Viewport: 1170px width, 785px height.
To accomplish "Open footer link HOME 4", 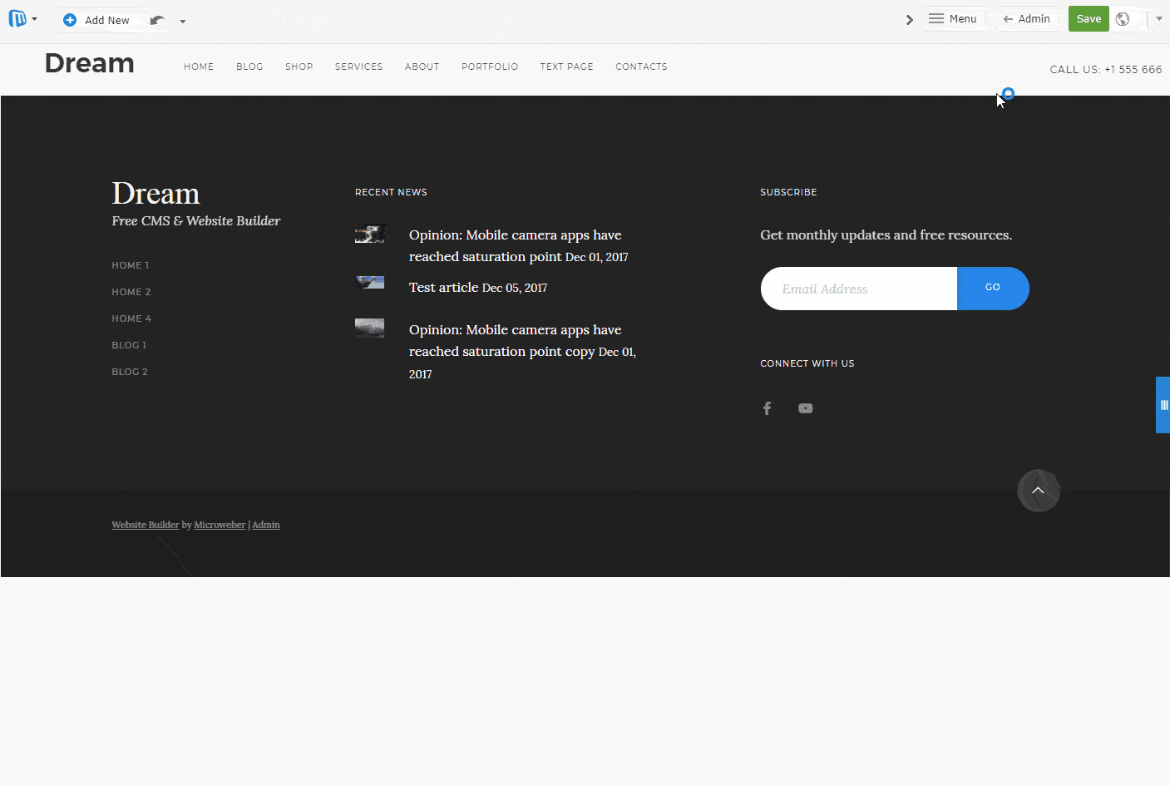I will tap(131, 318).
